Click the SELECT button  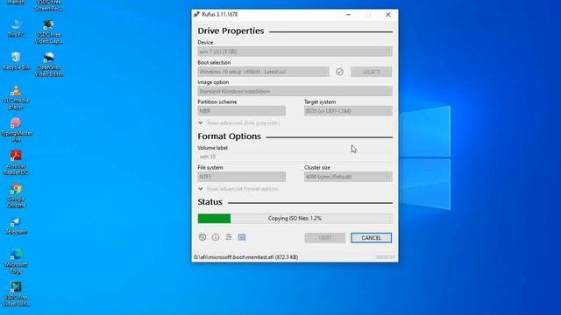click(x=372, y=72)
